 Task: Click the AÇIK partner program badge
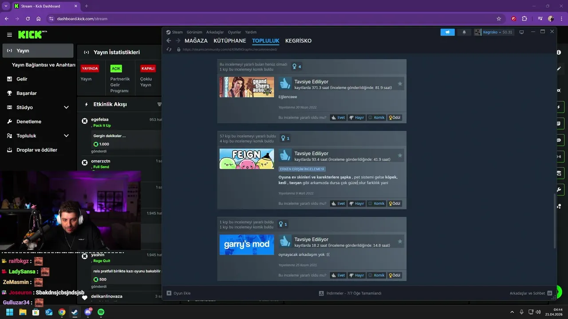[x=116, y=69]
